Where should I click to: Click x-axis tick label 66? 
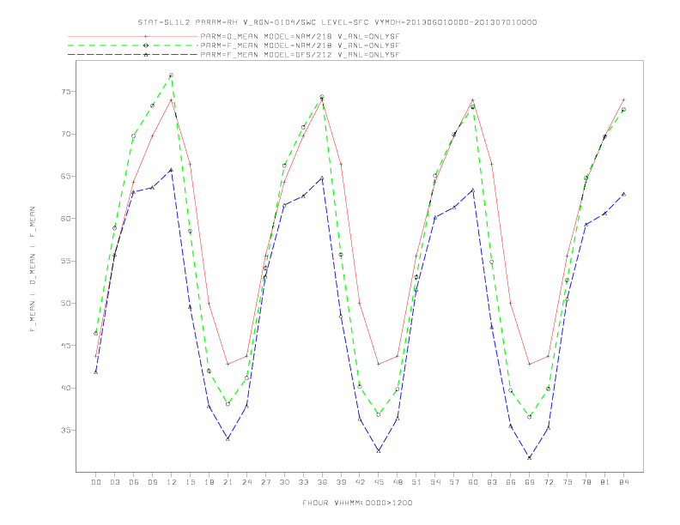point(511,482)
